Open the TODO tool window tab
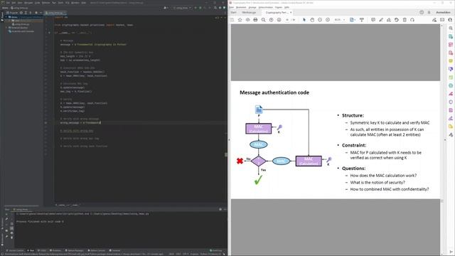Image resolution: width=455 pixels, height=256 pixels. click(x=42, y=250)
